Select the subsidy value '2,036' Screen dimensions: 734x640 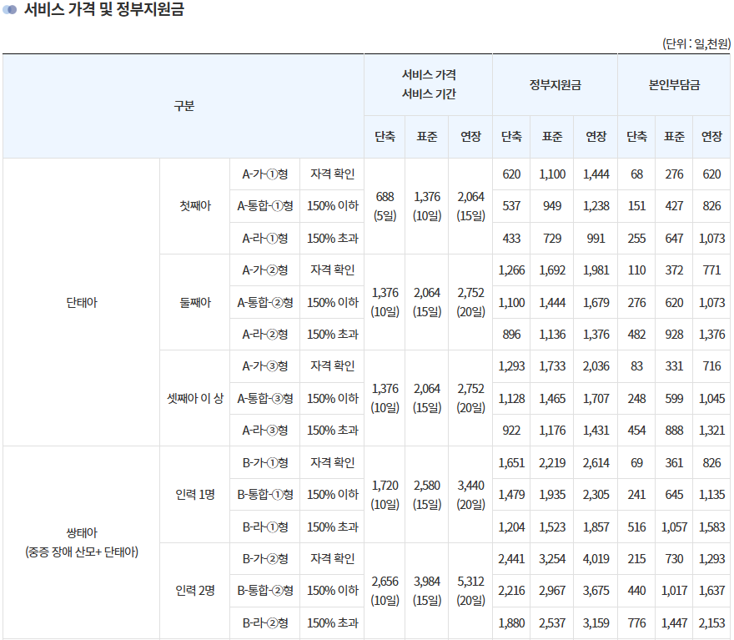coord(596,366)
